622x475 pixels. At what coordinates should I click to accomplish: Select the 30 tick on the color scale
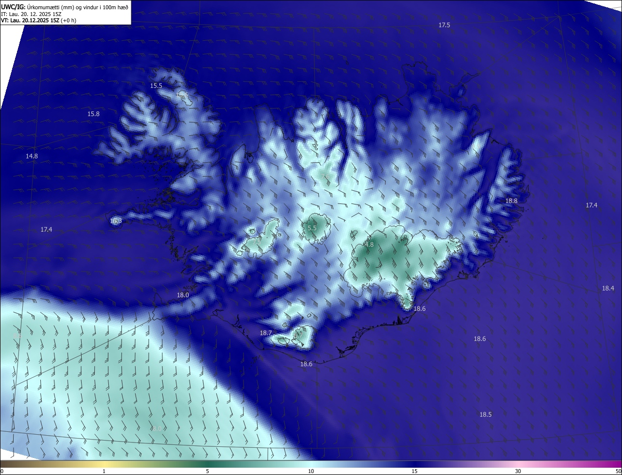[518, 471]
